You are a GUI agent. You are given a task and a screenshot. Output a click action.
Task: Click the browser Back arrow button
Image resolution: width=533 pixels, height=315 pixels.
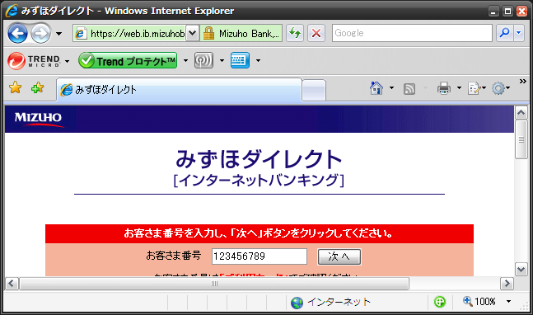pos(17,33)
